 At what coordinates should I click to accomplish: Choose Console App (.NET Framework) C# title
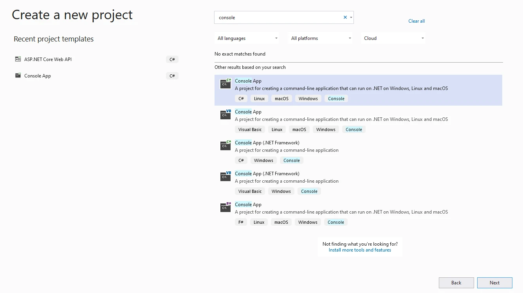coord(267,143)
